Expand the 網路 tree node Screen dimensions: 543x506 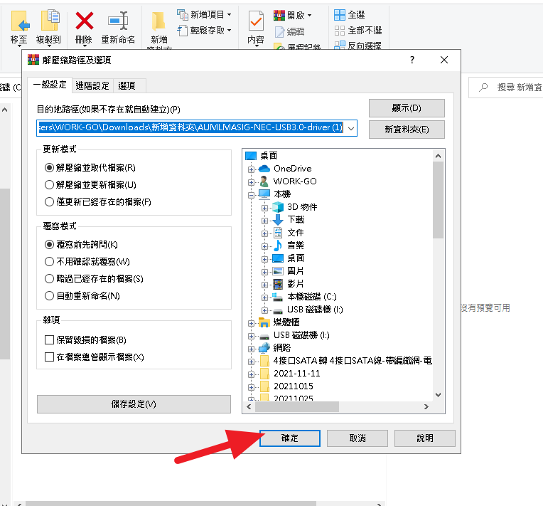point(251,349)
